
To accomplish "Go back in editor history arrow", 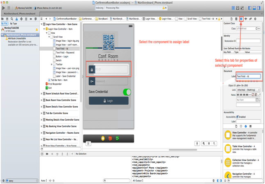I will [x=46, y=19].
